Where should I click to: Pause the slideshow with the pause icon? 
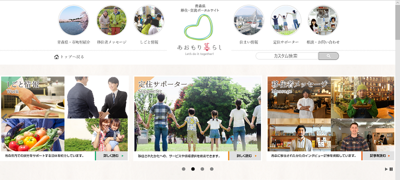pos(391,169)
